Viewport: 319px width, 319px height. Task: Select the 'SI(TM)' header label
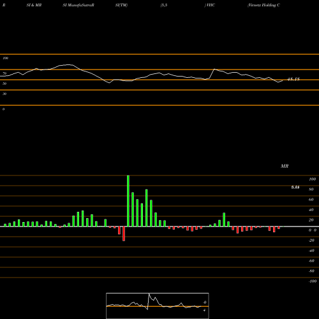(x=121, y=5)
